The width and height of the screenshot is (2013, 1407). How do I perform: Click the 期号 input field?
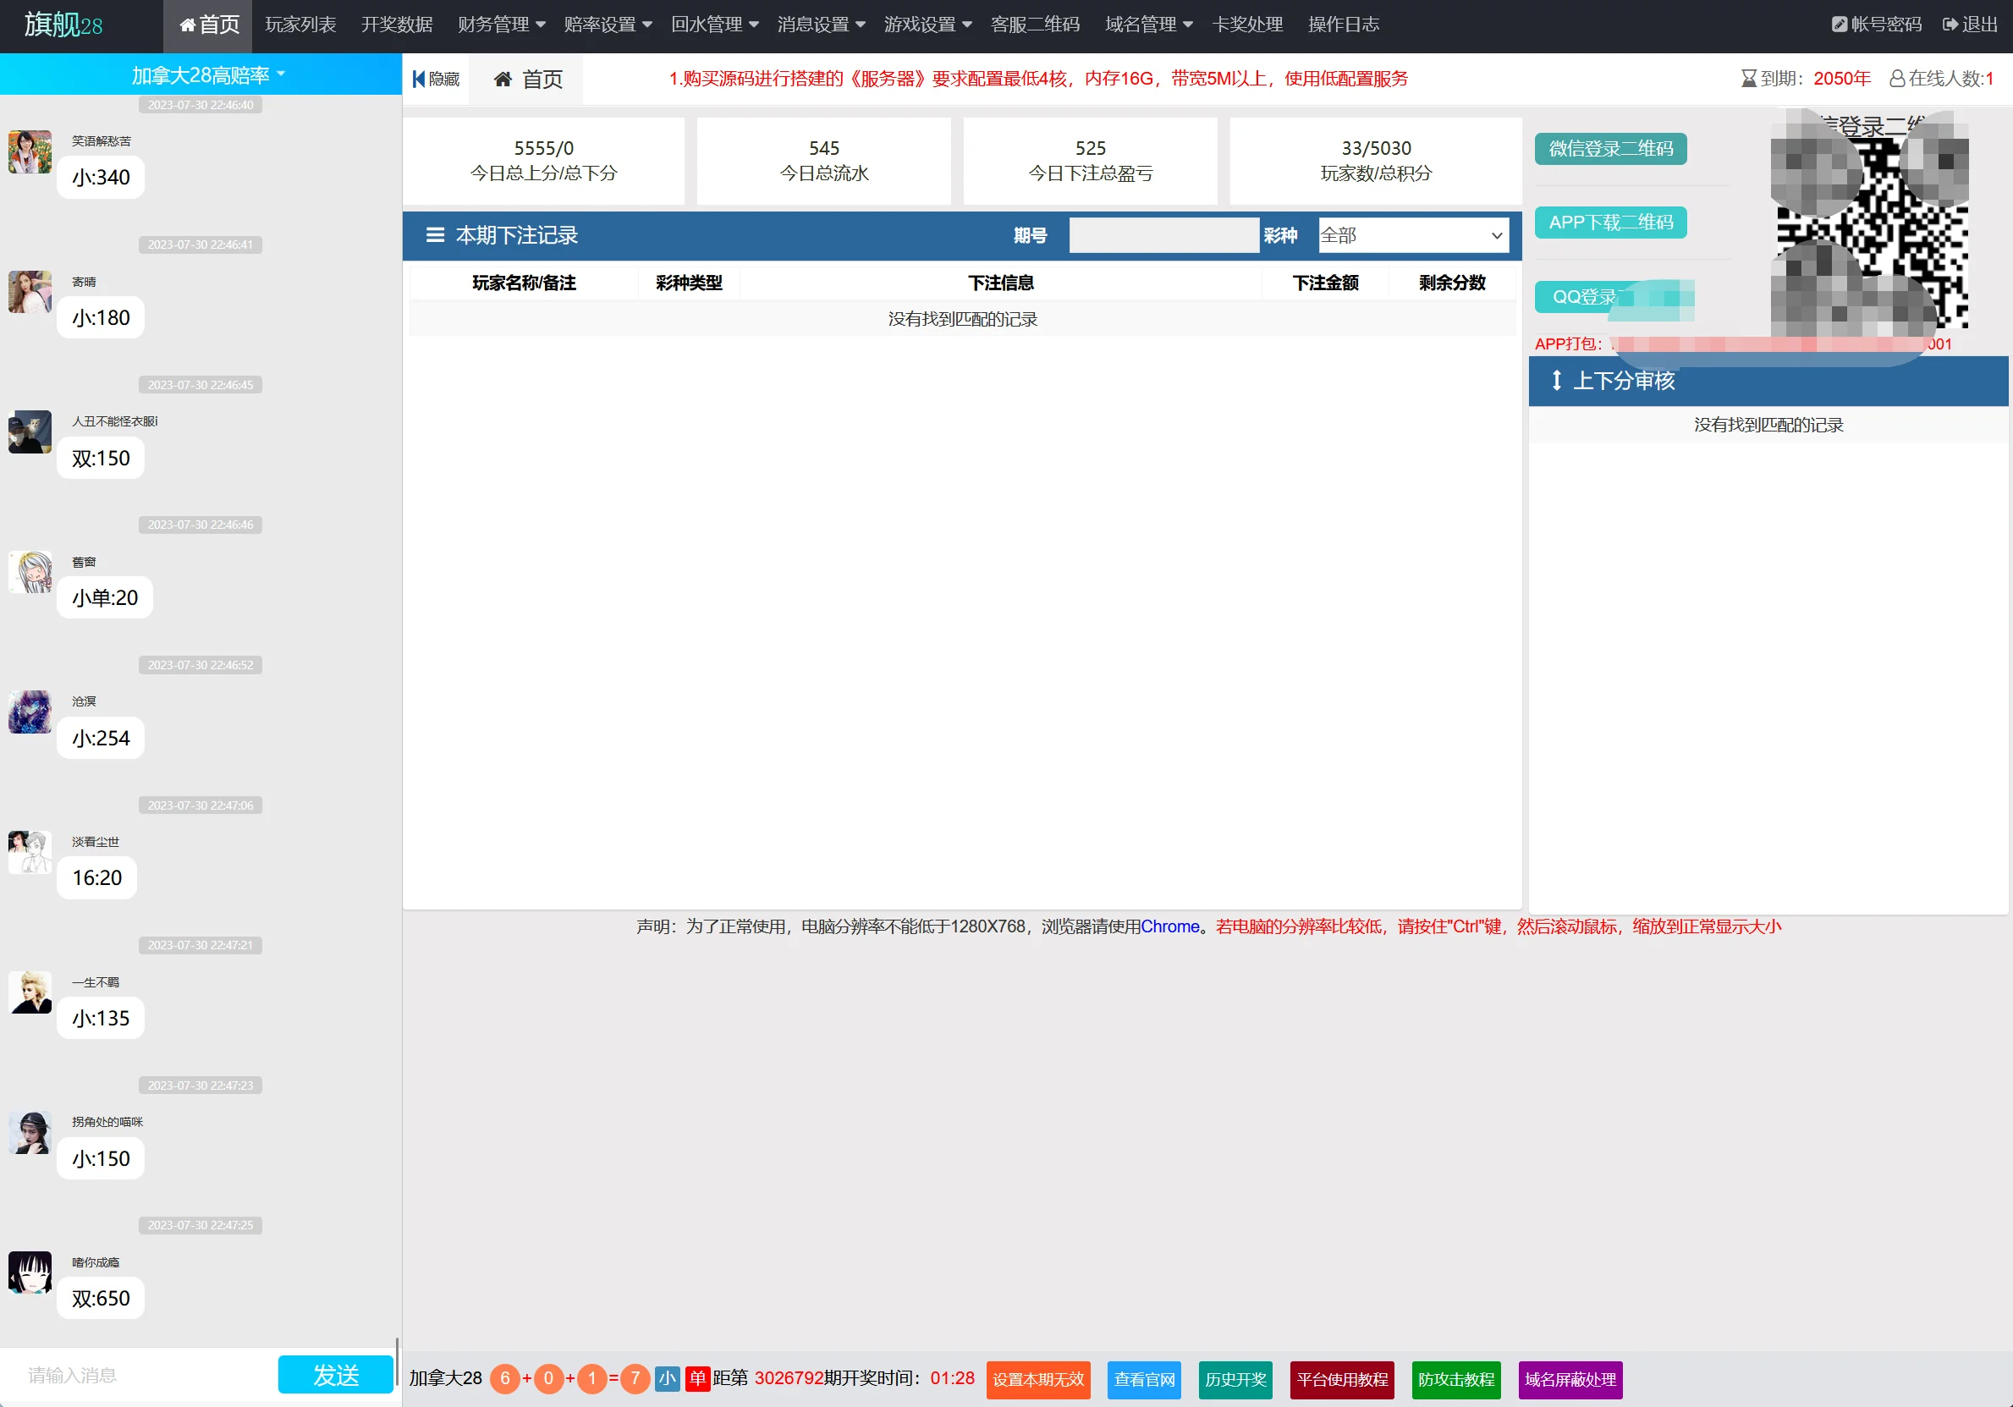(x=1163, y=235)
